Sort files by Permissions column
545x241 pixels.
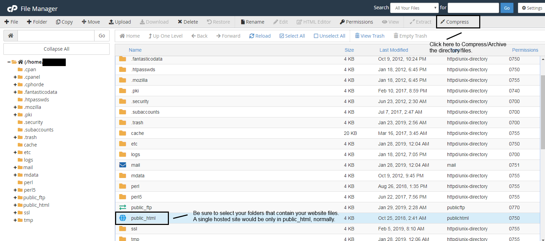click(525, 50)
